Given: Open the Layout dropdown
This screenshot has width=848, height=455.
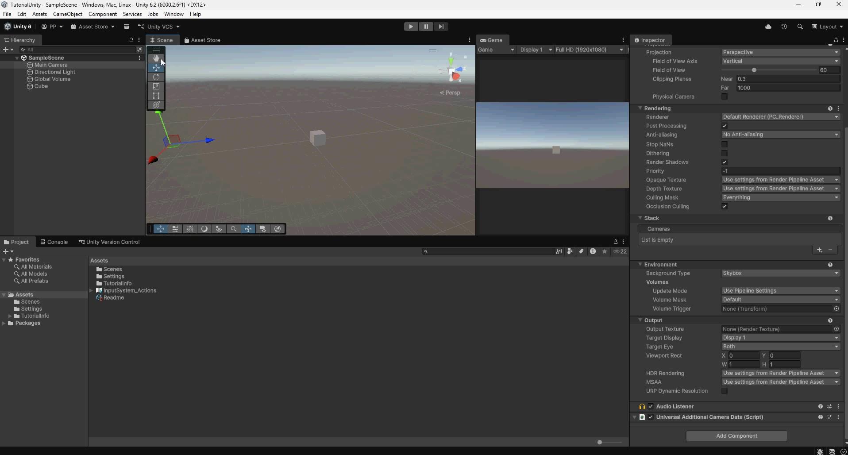Looking at the screenshot, I should point(827,27).
